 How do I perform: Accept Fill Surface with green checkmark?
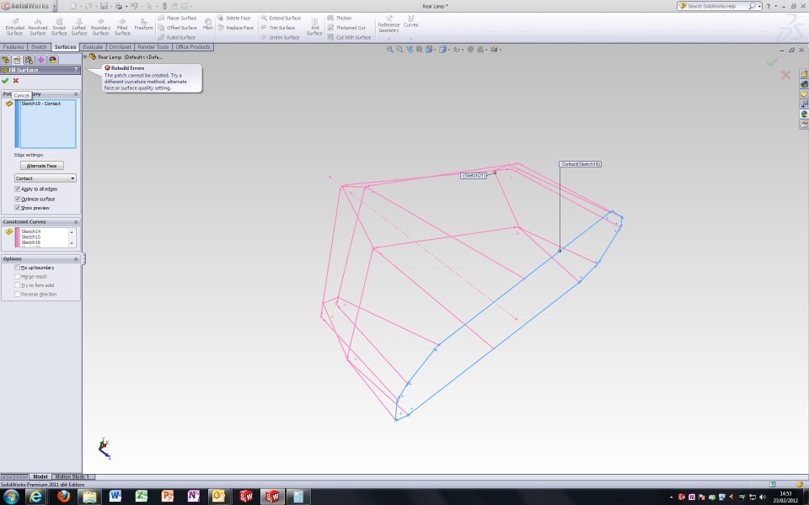[6, 81]
